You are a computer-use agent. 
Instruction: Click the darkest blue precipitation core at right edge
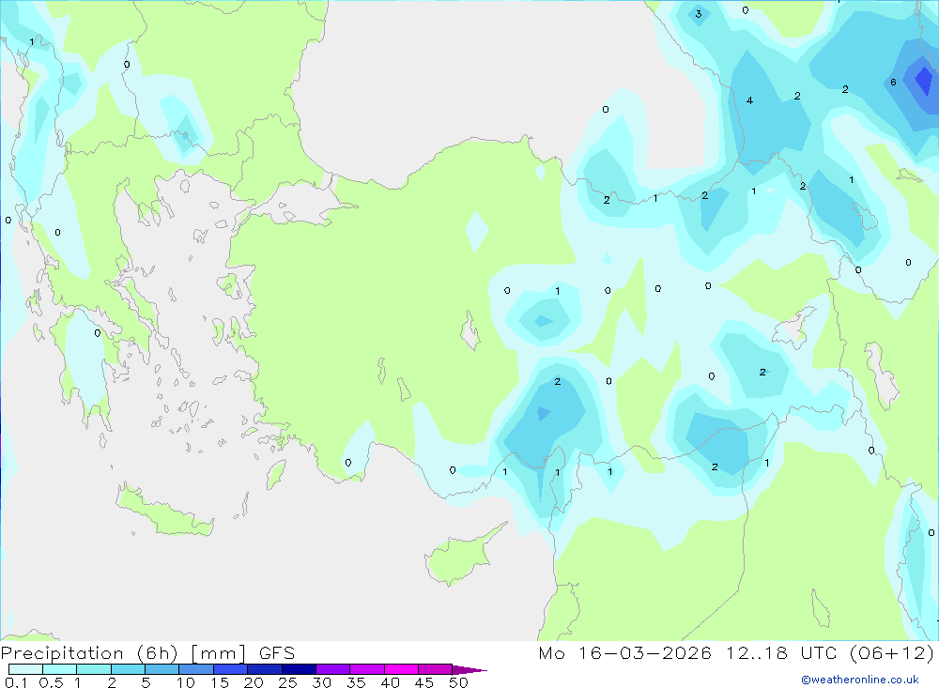click(x=924, y=81)
